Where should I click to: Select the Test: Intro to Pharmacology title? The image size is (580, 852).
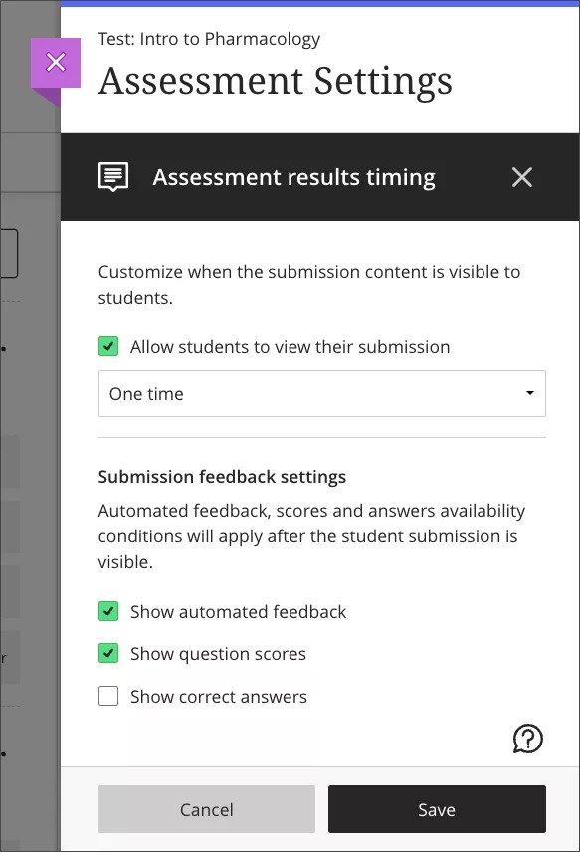click(208, 39)
